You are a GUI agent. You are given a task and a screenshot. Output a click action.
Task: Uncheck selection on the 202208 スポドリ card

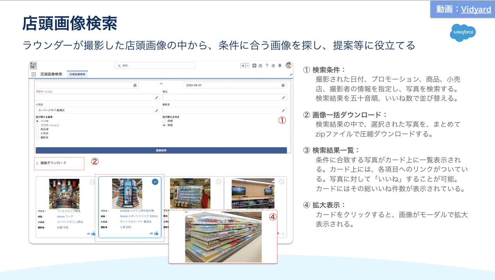coord(155,182)
